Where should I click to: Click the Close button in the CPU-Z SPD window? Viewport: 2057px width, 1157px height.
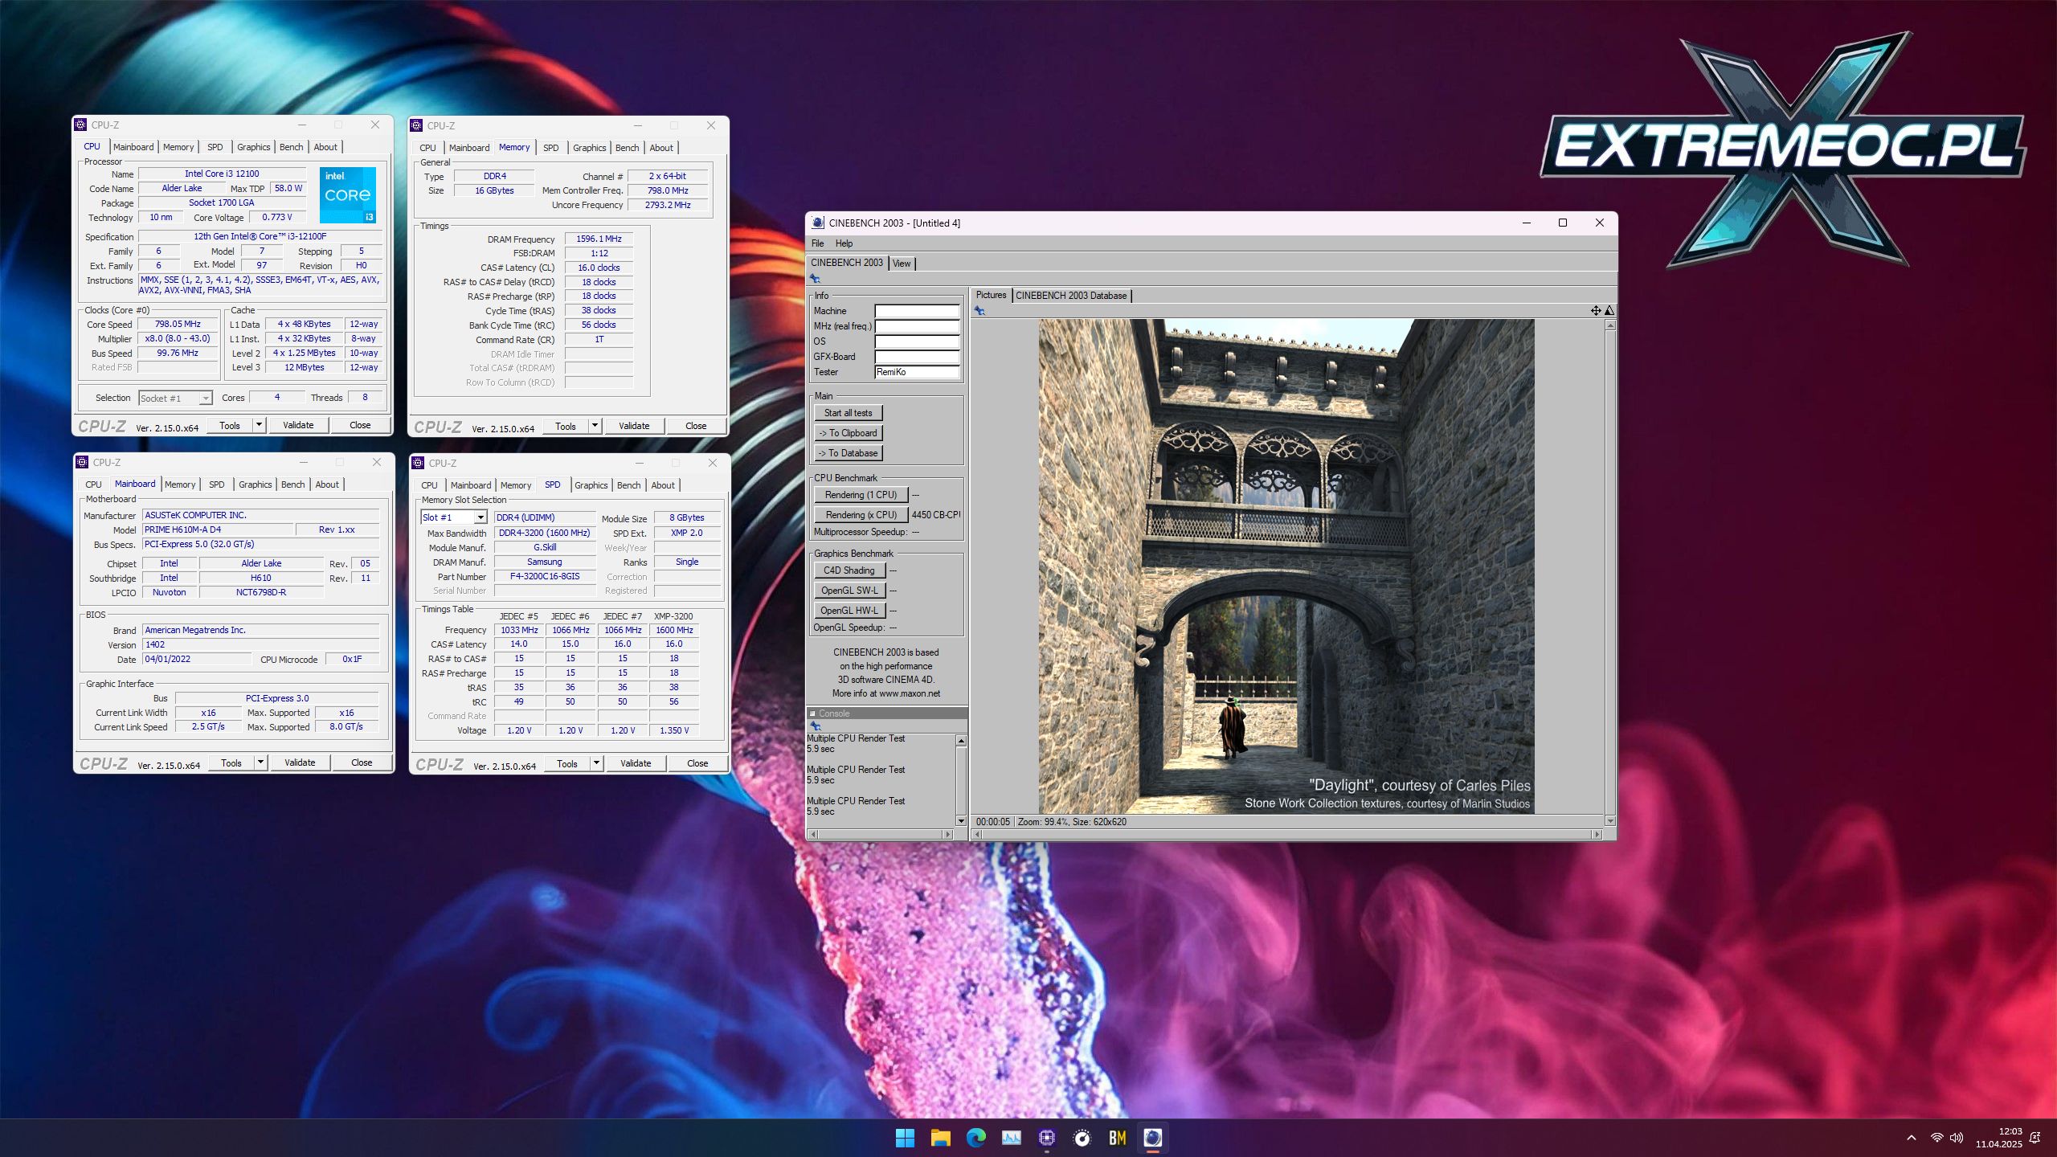(697, 763)
